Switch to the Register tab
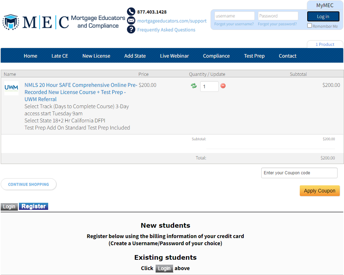This screenshot has width=344, height=275. coord(34,206)
